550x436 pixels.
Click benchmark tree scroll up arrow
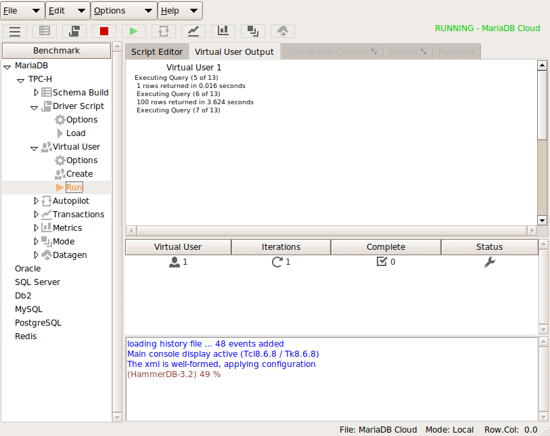coord(117,46)
